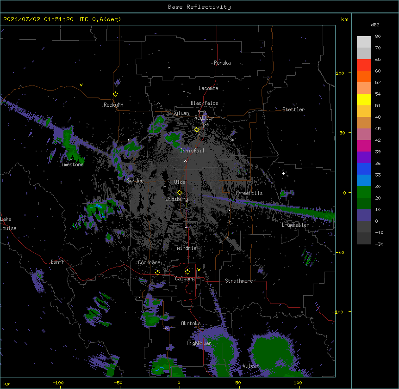Click the ThreeHills label
399x389 pixels.
point(249,193)
